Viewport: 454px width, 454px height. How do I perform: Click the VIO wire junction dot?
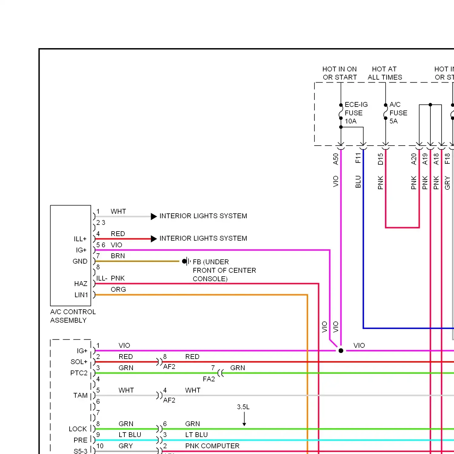click(x=341, y=351)
